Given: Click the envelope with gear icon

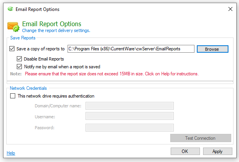Looking at the screenshot, I should [x=13, y=27].
